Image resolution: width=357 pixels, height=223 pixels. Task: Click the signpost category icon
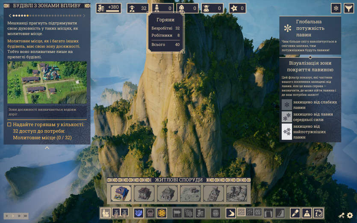tap(177, 212)
